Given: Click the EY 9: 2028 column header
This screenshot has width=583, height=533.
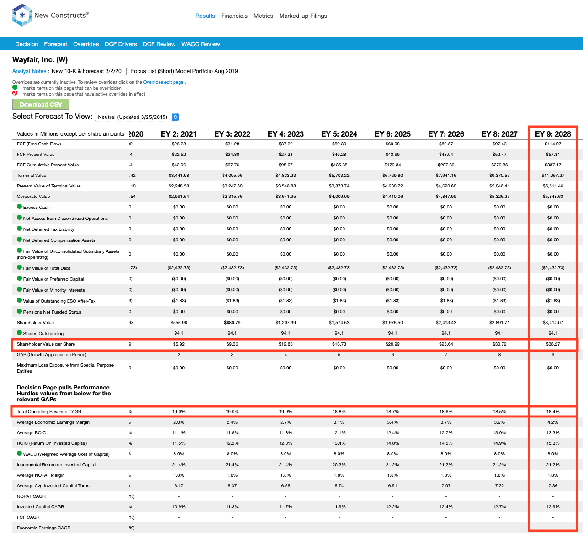Looking at the screenshot, I should 553,134.
